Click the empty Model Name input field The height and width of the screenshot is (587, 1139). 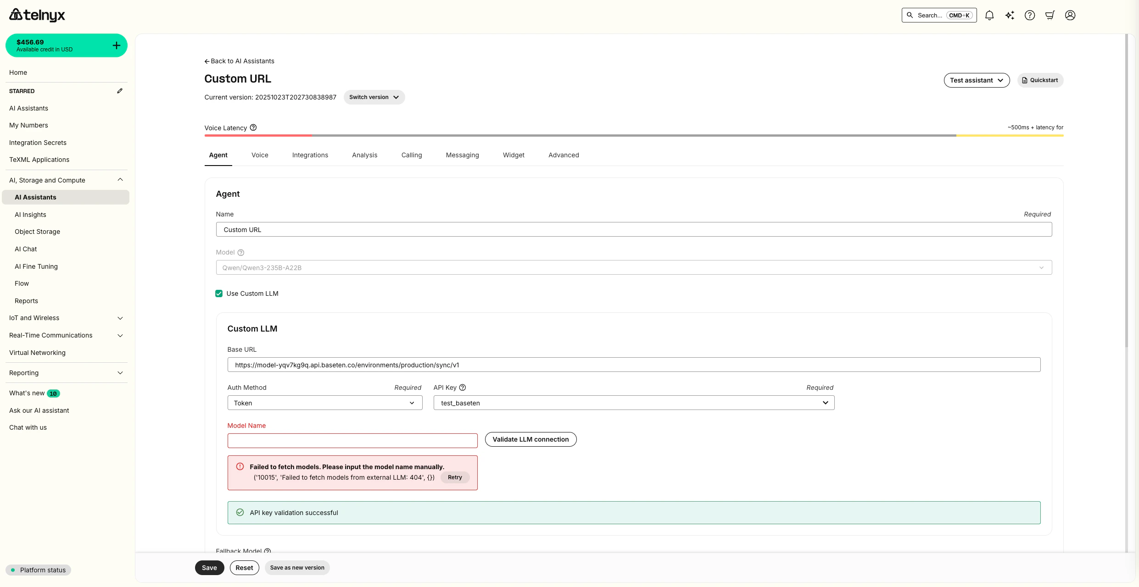352,440
